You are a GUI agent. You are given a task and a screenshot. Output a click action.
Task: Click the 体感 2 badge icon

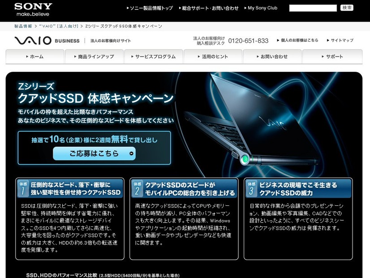pos(137,188)
